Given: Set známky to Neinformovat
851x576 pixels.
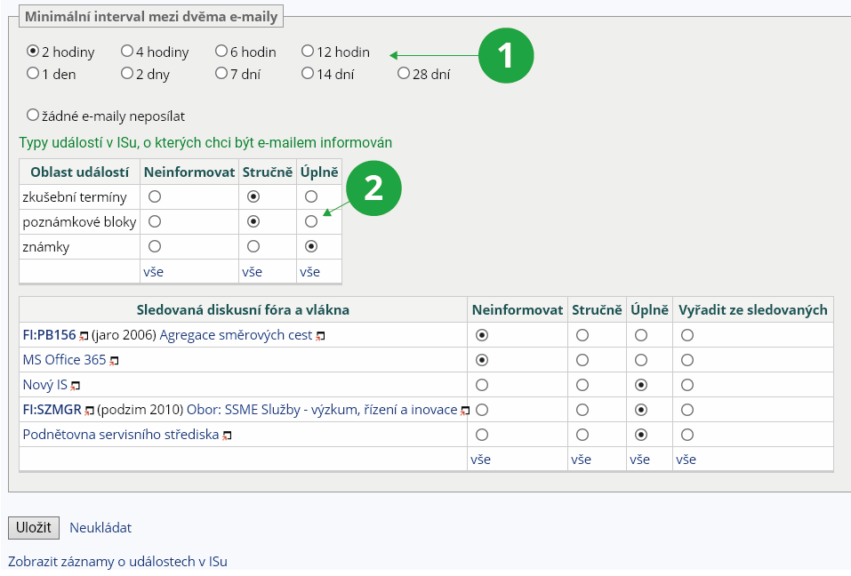Looking at the screenshot, I should pos(155,246).
